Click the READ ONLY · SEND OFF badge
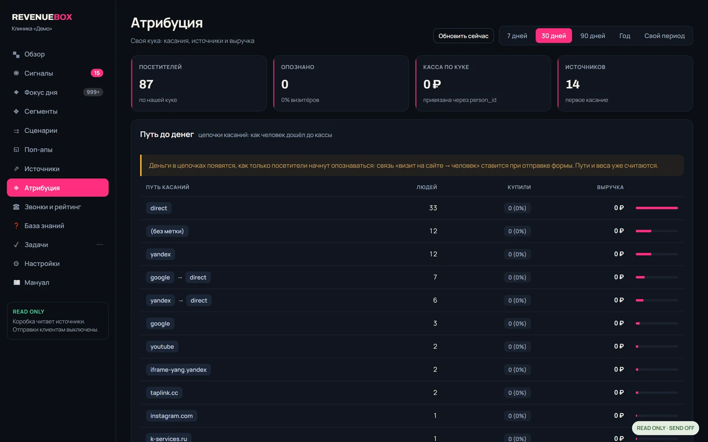Screen dimensions: 708x442 pyautogui.click(x=665, y=428)
